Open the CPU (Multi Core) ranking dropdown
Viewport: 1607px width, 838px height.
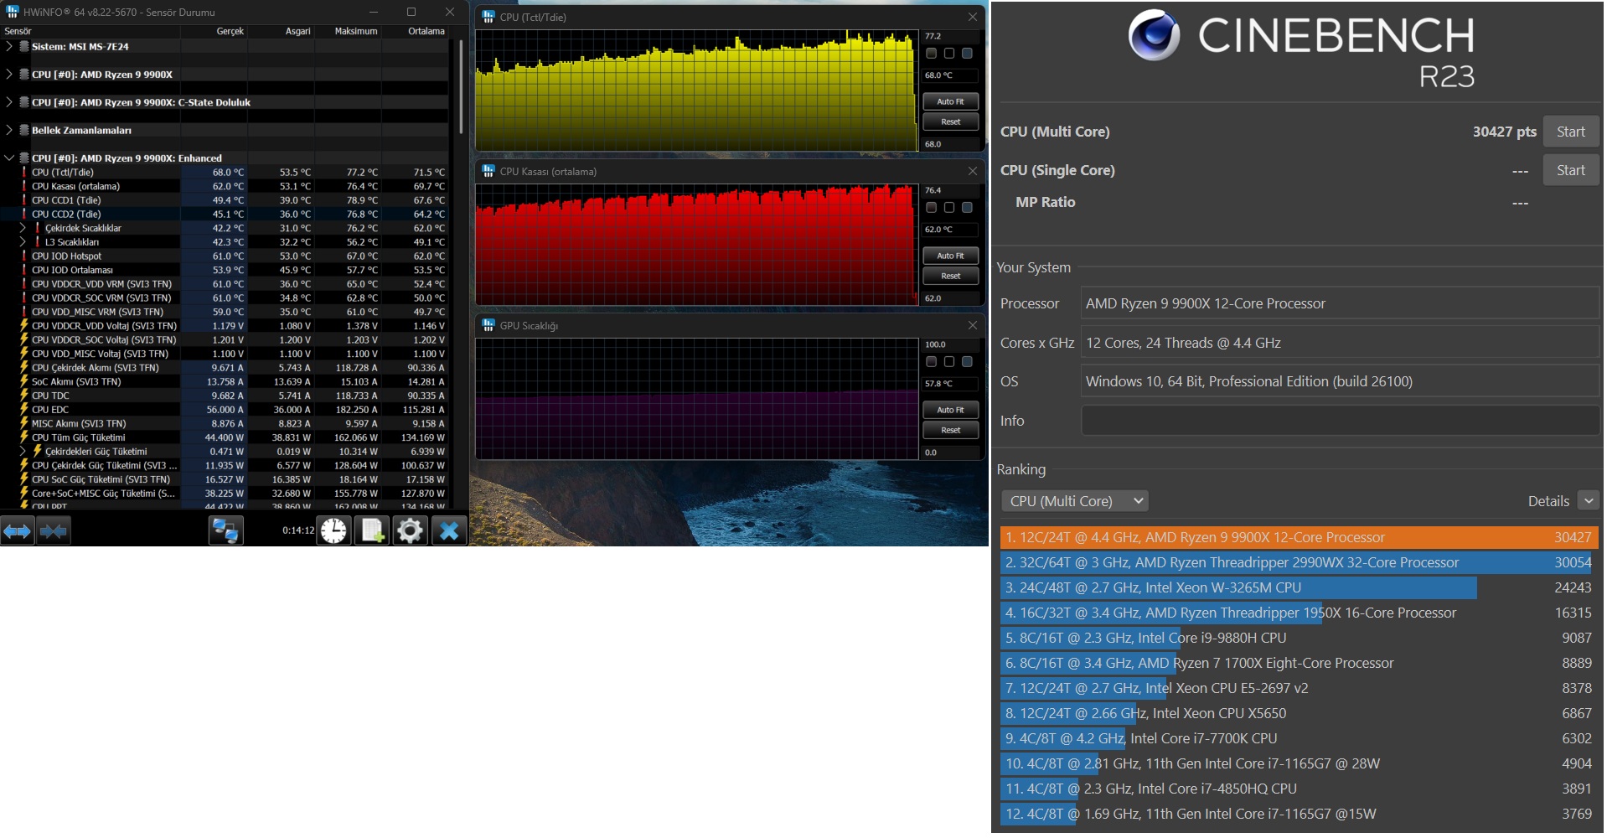coord(1075,501)
